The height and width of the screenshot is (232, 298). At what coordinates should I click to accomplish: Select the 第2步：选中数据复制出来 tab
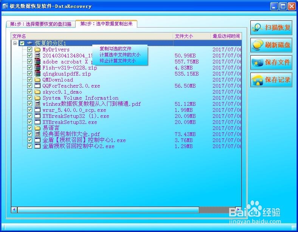pyautogui.click(x=106, y=24)
